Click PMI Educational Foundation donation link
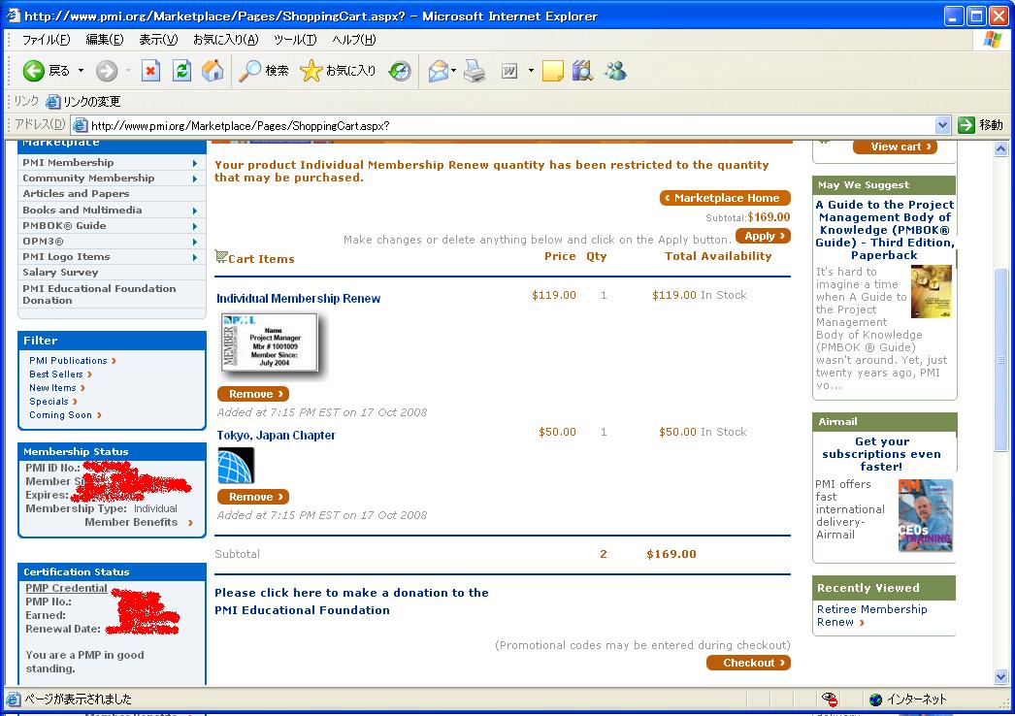 point(351,602)
